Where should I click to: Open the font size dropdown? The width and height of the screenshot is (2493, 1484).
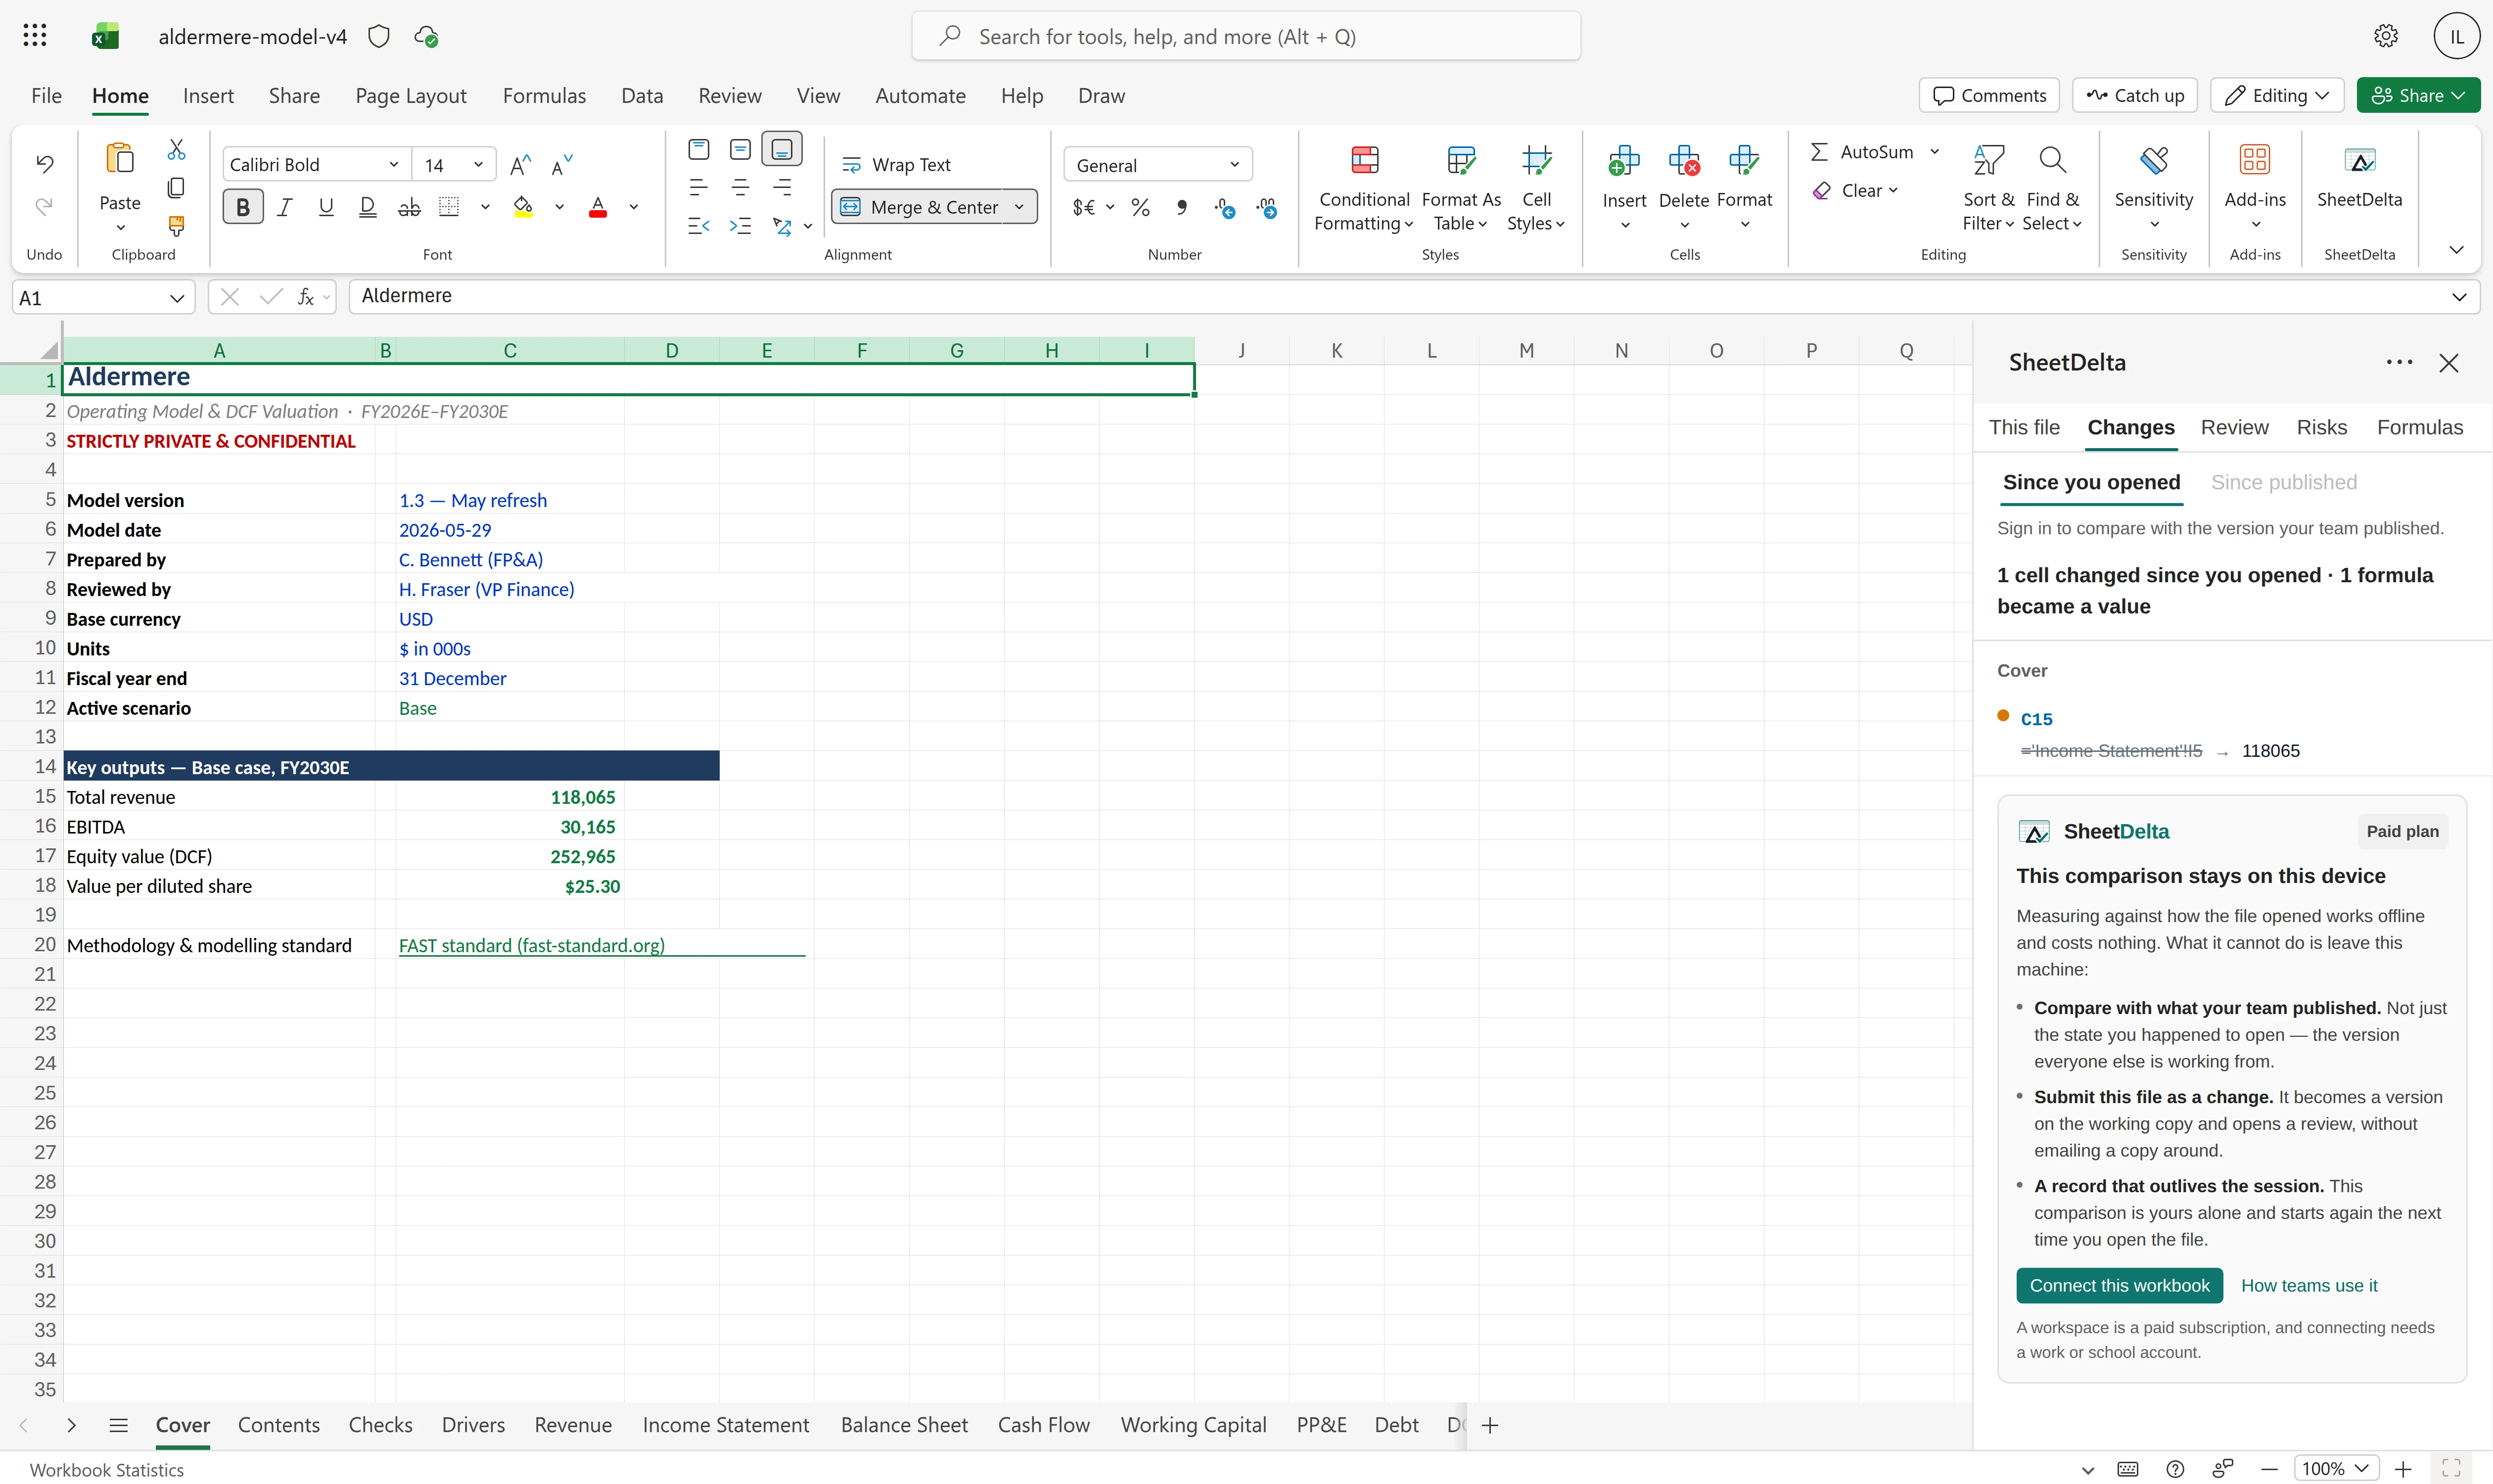(478, 165)
